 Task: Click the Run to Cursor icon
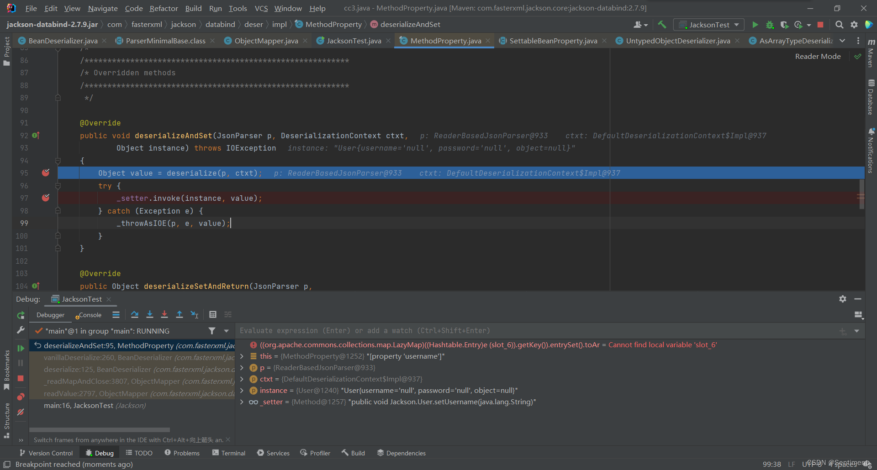pos(195,314)
